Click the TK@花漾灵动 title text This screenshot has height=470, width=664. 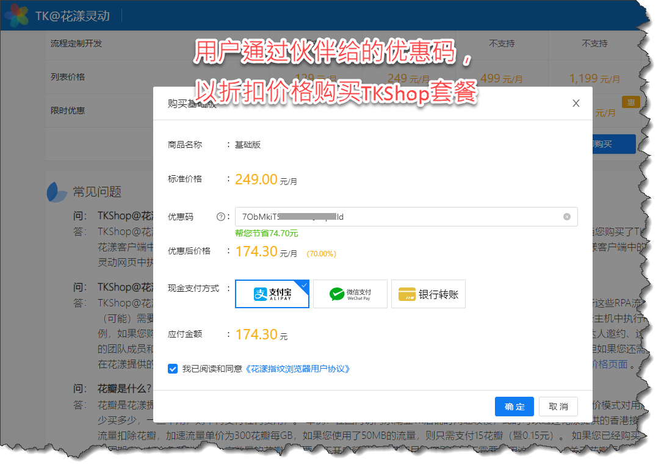(x=73, y=16)
